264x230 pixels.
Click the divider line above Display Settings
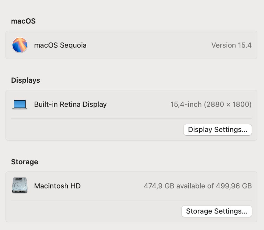[x=131, y=119]
